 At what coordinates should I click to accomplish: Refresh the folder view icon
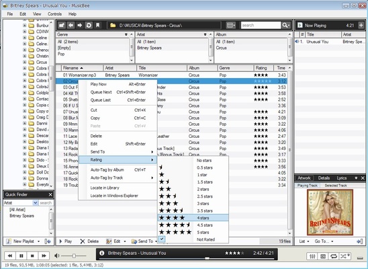[x=89, y=25]
